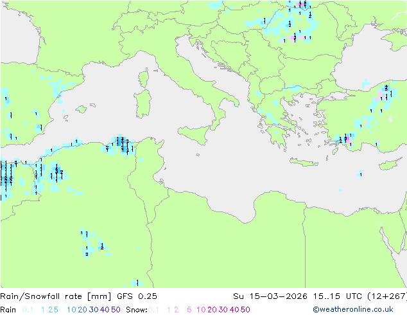Click the '(12+267)' forecast offset text
The height and width of the screenshot is (315, 407).
click(x=387, y=296)
